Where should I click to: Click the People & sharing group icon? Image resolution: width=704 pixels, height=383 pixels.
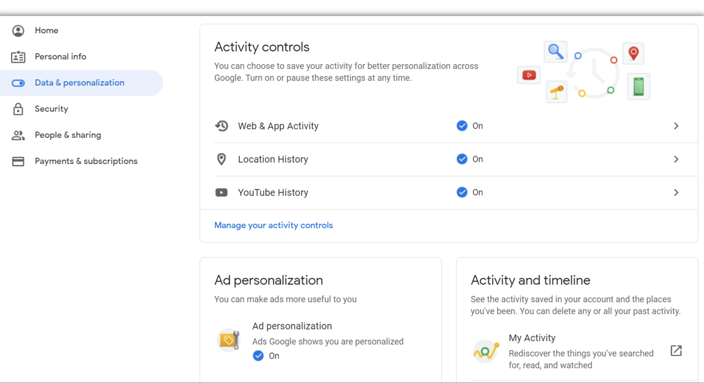[x=18, y=135]
